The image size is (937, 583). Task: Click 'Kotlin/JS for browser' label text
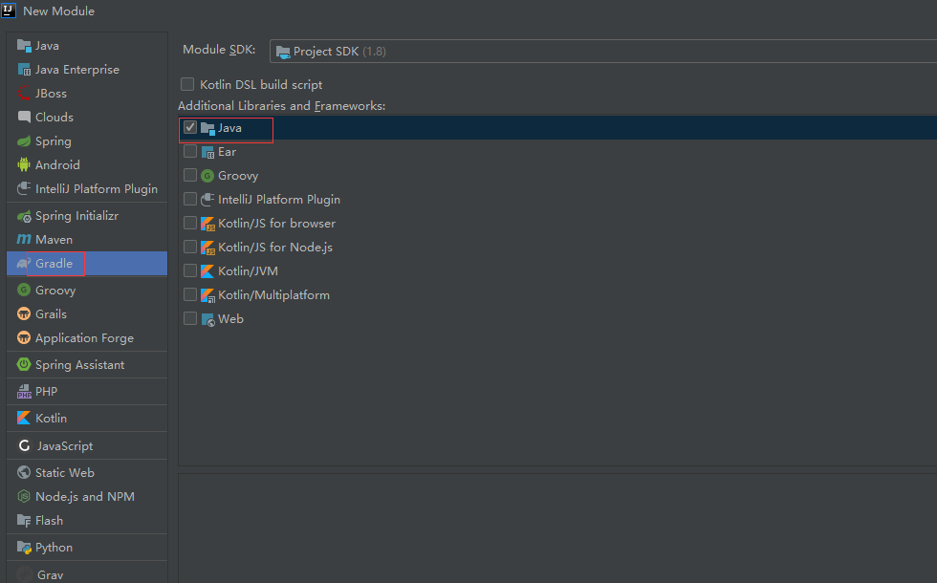click(x=276, y=224)
